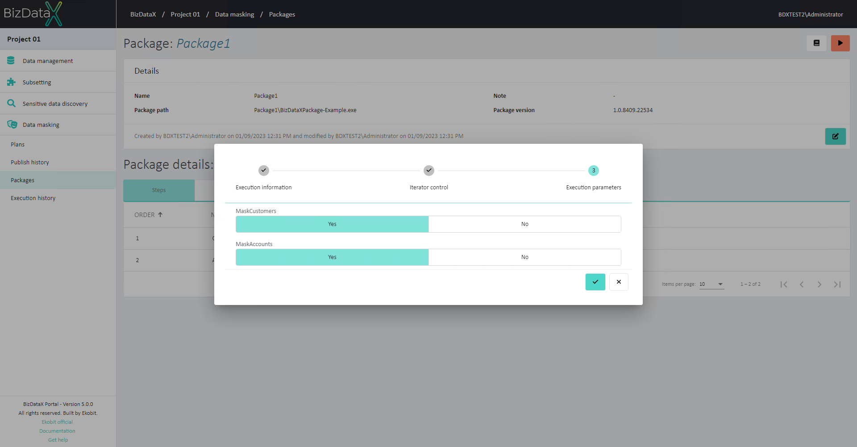The height and width of the screenshot is (447, 857).
Task: Select No for MaskCustomers
Action: 525,224
